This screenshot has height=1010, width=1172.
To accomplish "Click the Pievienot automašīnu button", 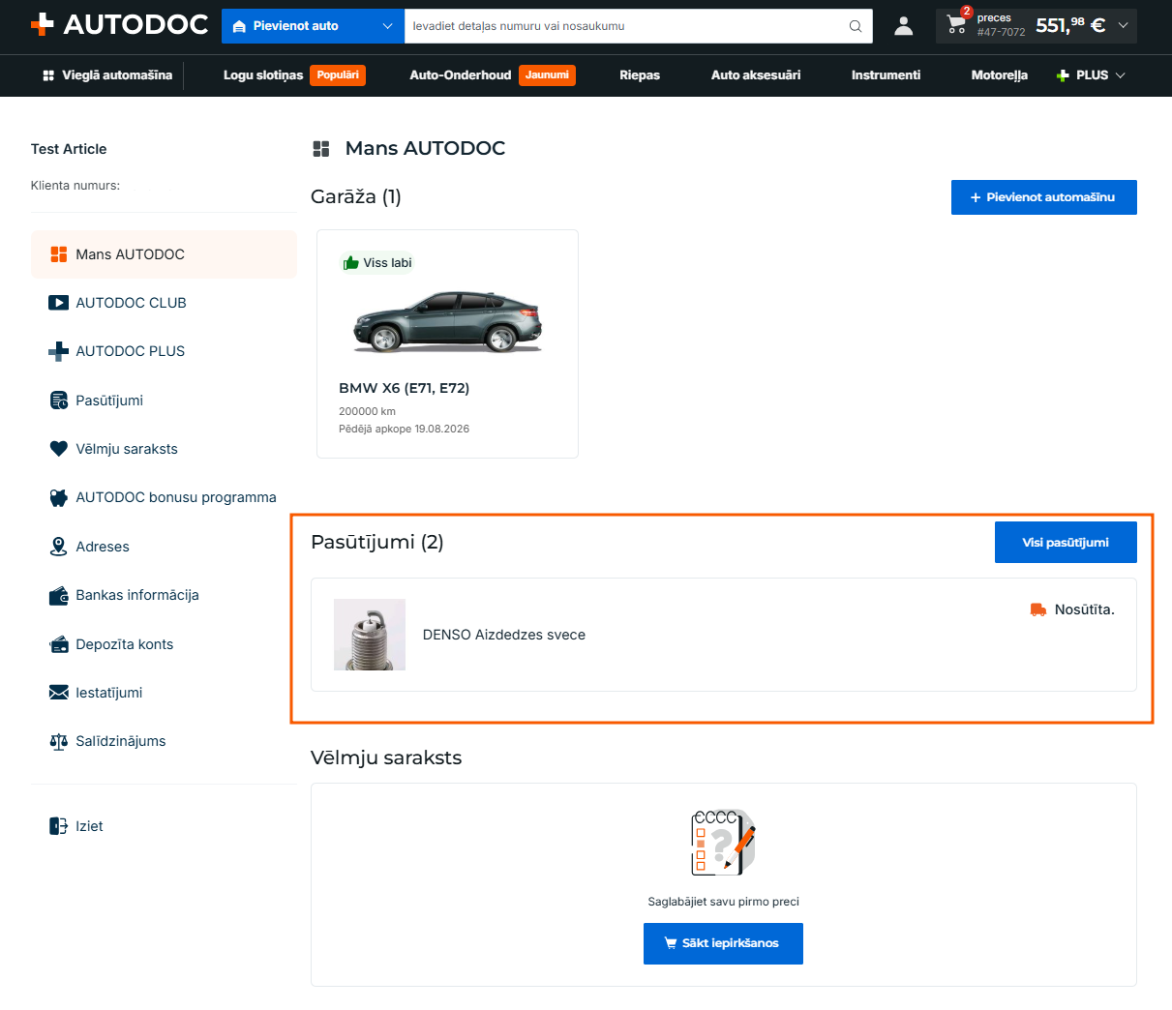I will tap(1043, 197).
